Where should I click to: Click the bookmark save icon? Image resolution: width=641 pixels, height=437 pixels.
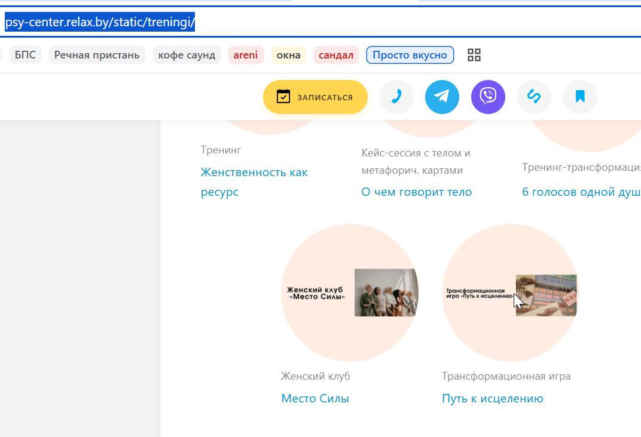(x=579, y=97)
